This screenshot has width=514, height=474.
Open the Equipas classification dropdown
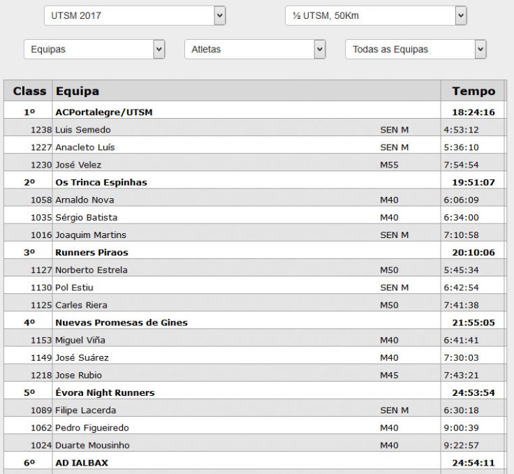tap(94, 50)
